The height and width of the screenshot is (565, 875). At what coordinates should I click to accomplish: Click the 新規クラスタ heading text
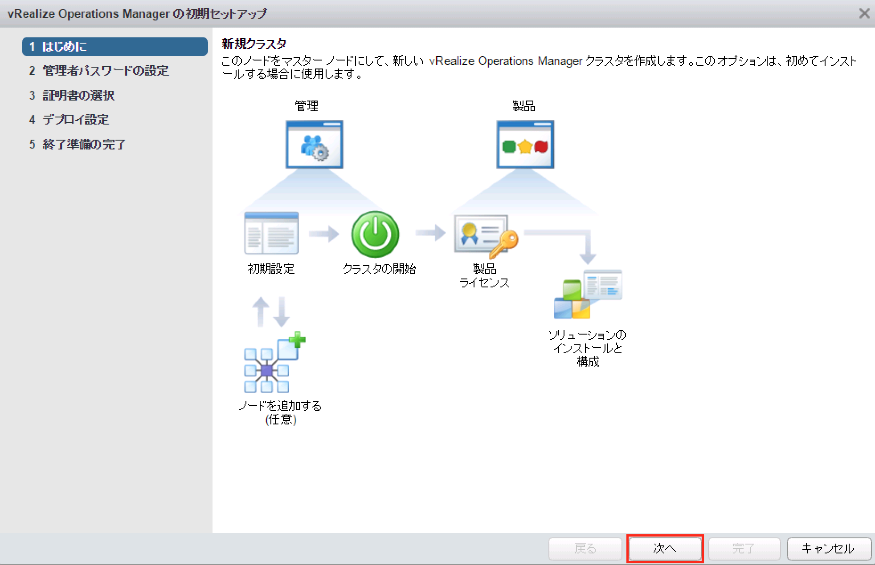click(x=253, y=44)
